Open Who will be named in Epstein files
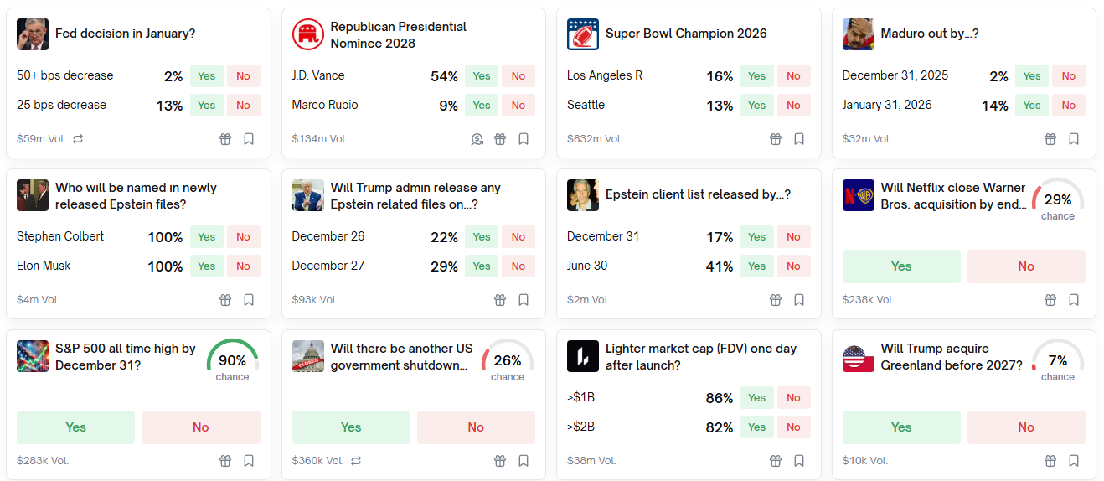 pyautogui.click(x=136, y=196)
